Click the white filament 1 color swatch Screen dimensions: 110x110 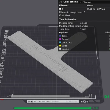pos(60,9)
